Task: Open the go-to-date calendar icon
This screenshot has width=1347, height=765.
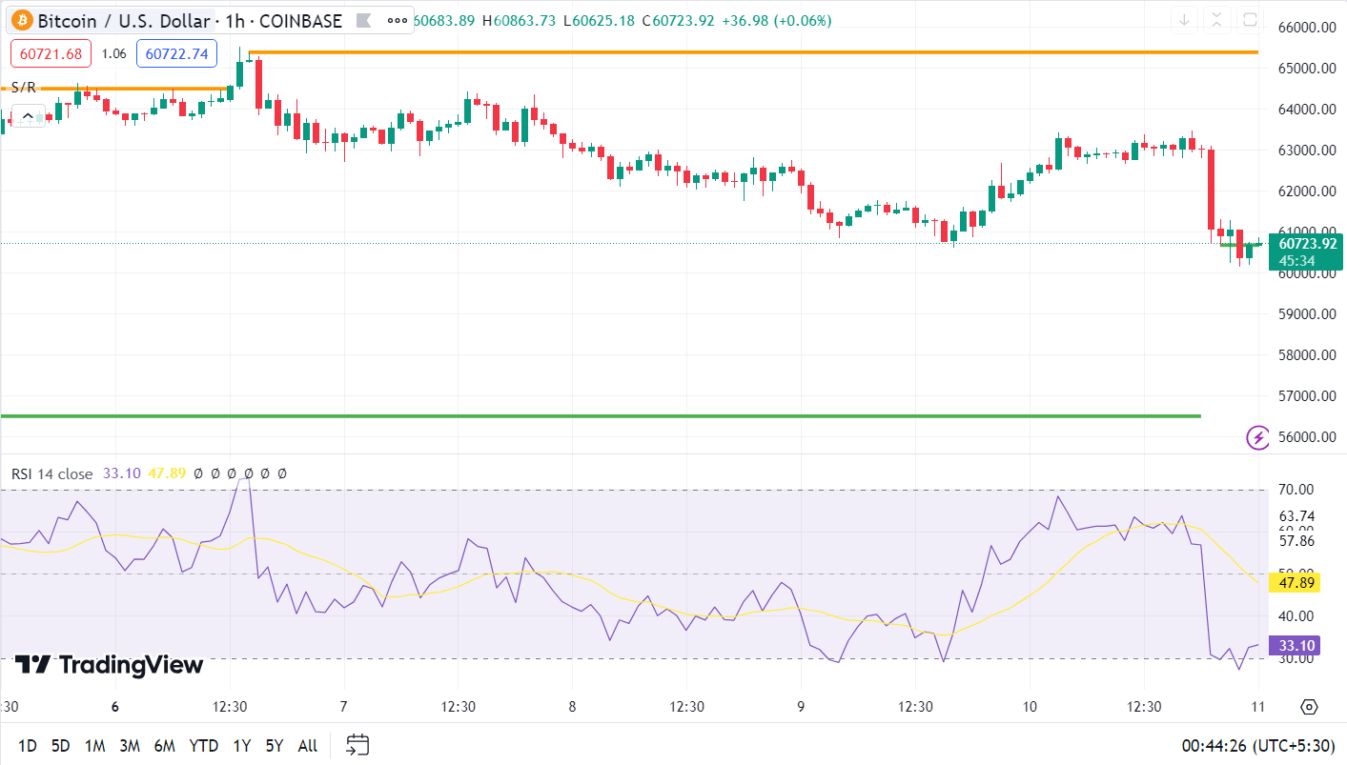Action: tap(357, 745)
